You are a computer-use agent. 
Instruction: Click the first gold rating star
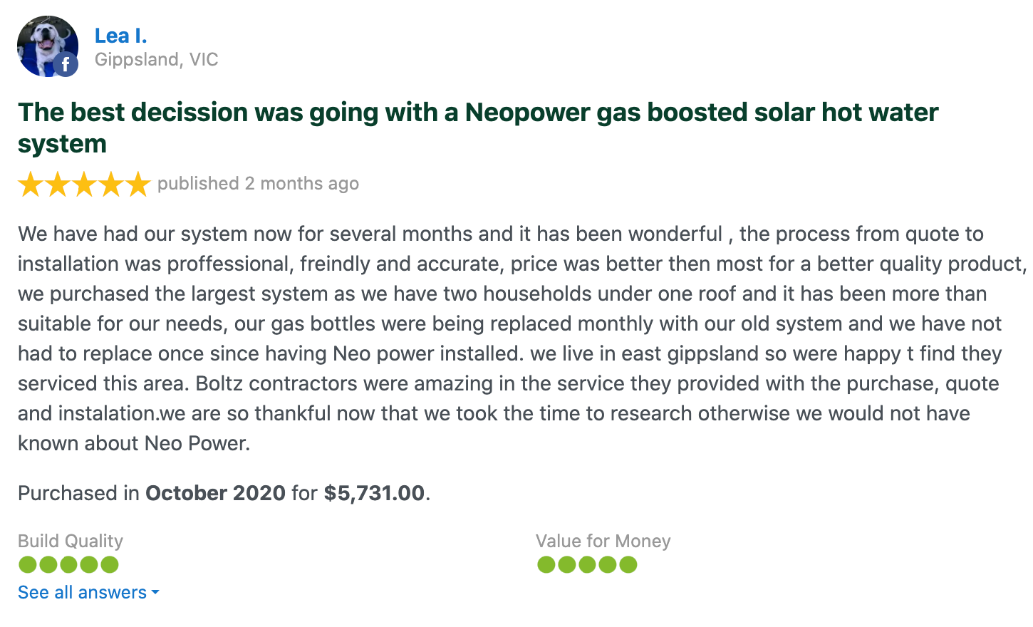pyautogui.click(x=31, y=184)
